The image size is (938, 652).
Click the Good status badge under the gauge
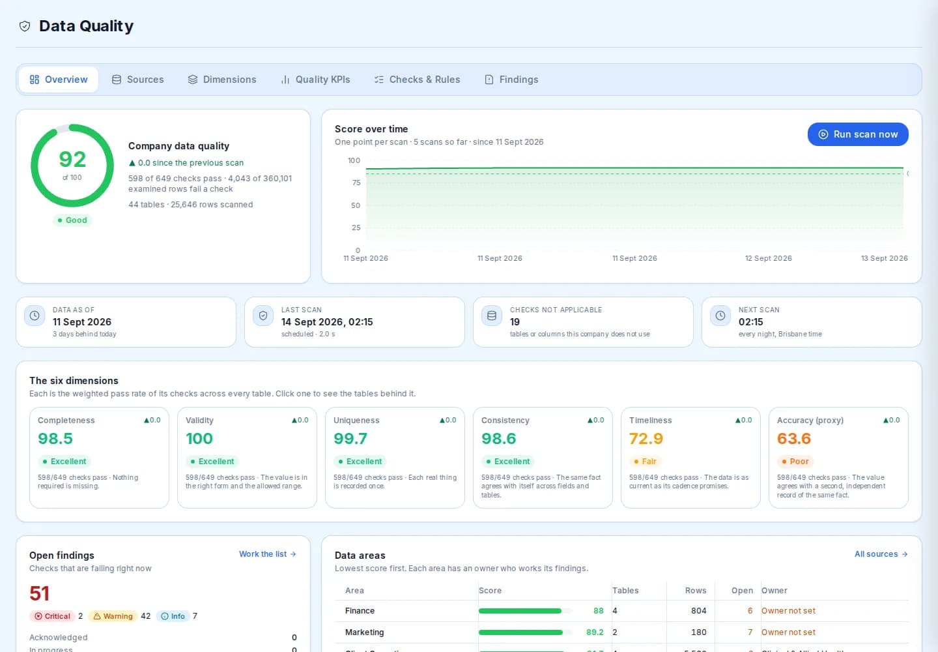[x=72, y=220]
